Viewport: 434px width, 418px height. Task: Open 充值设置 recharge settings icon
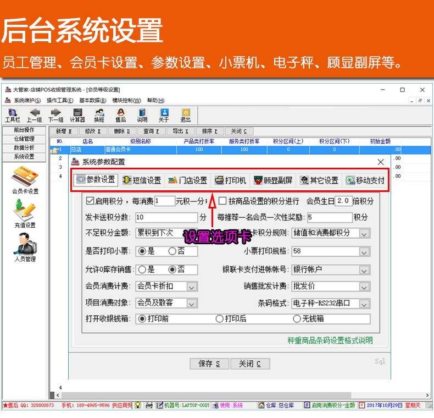coord(25,213)
